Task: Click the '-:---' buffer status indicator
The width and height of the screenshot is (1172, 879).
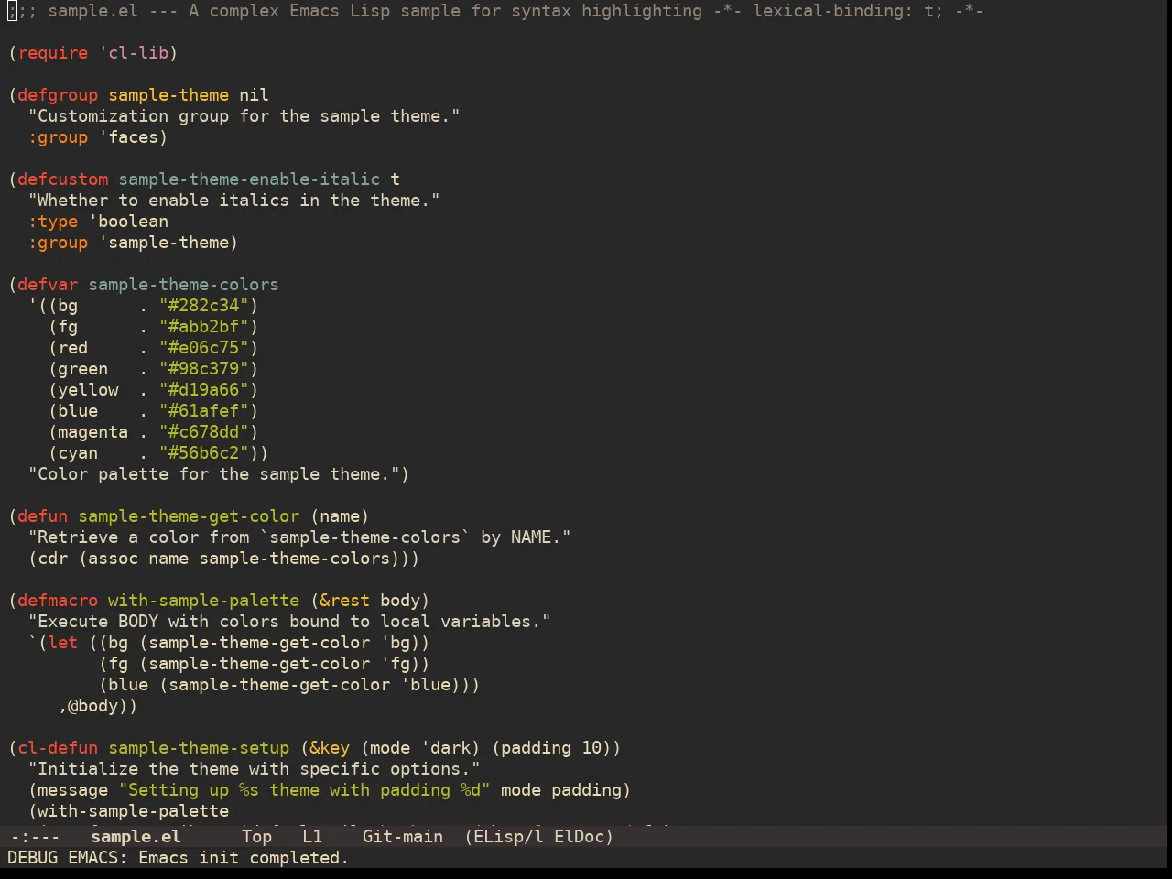Action: [35, 836]
